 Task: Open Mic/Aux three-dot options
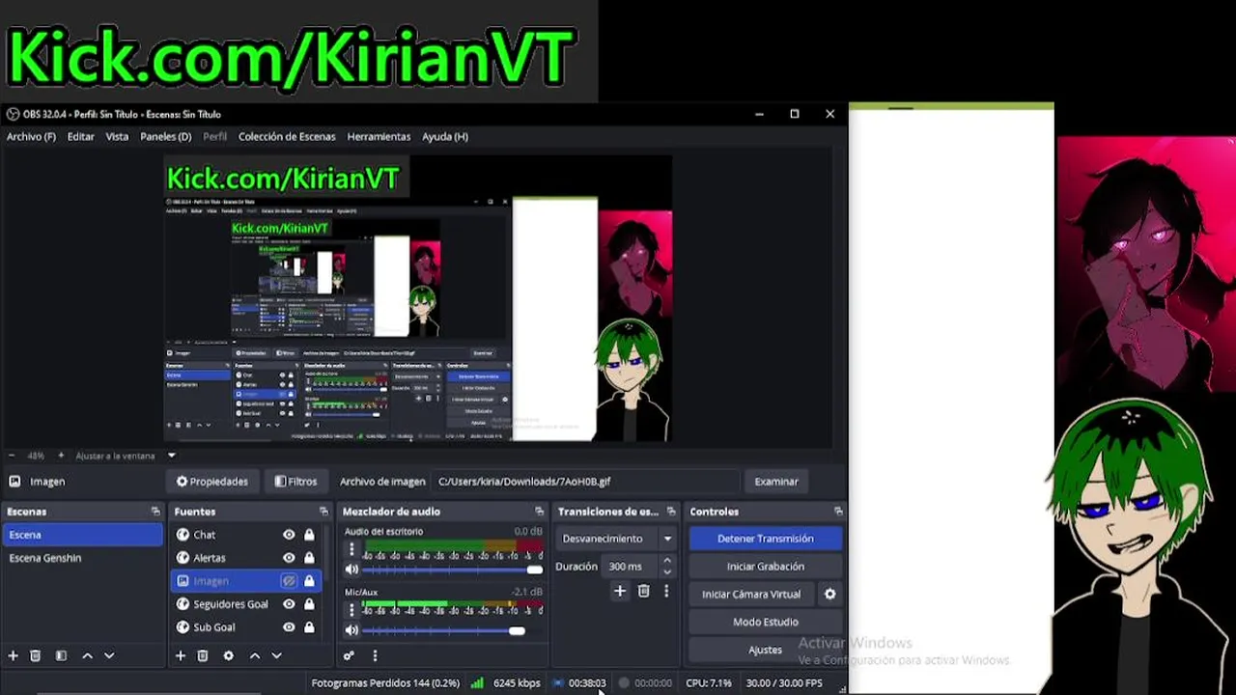[x=351, y=610]
